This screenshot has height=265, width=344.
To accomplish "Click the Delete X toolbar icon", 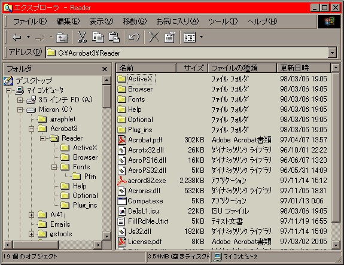I will [154, 37].
